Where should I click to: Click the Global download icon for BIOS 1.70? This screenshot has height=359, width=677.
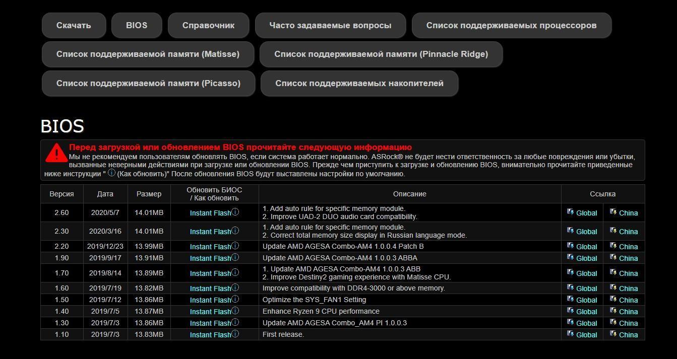[x=570, y=272]
